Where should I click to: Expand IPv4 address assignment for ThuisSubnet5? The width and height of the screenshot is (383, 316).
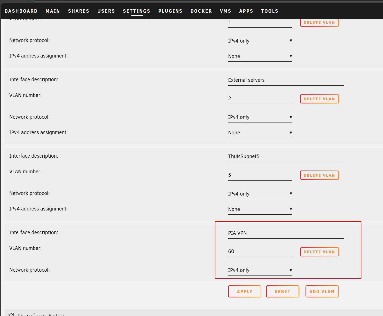click(x=260, y=209)
